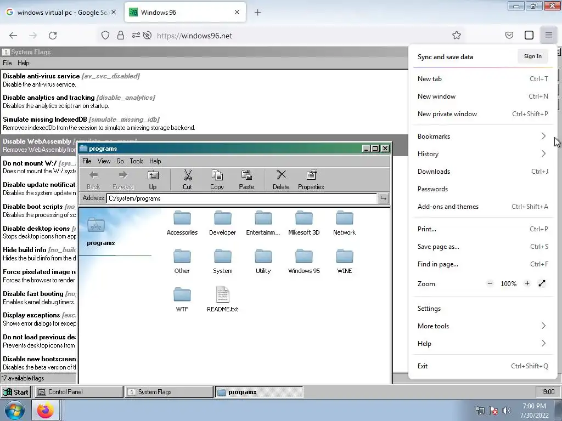Select Simulate missing IndexedDB flag
Viewport: 562px width, 421px height.
click(204, 123)
